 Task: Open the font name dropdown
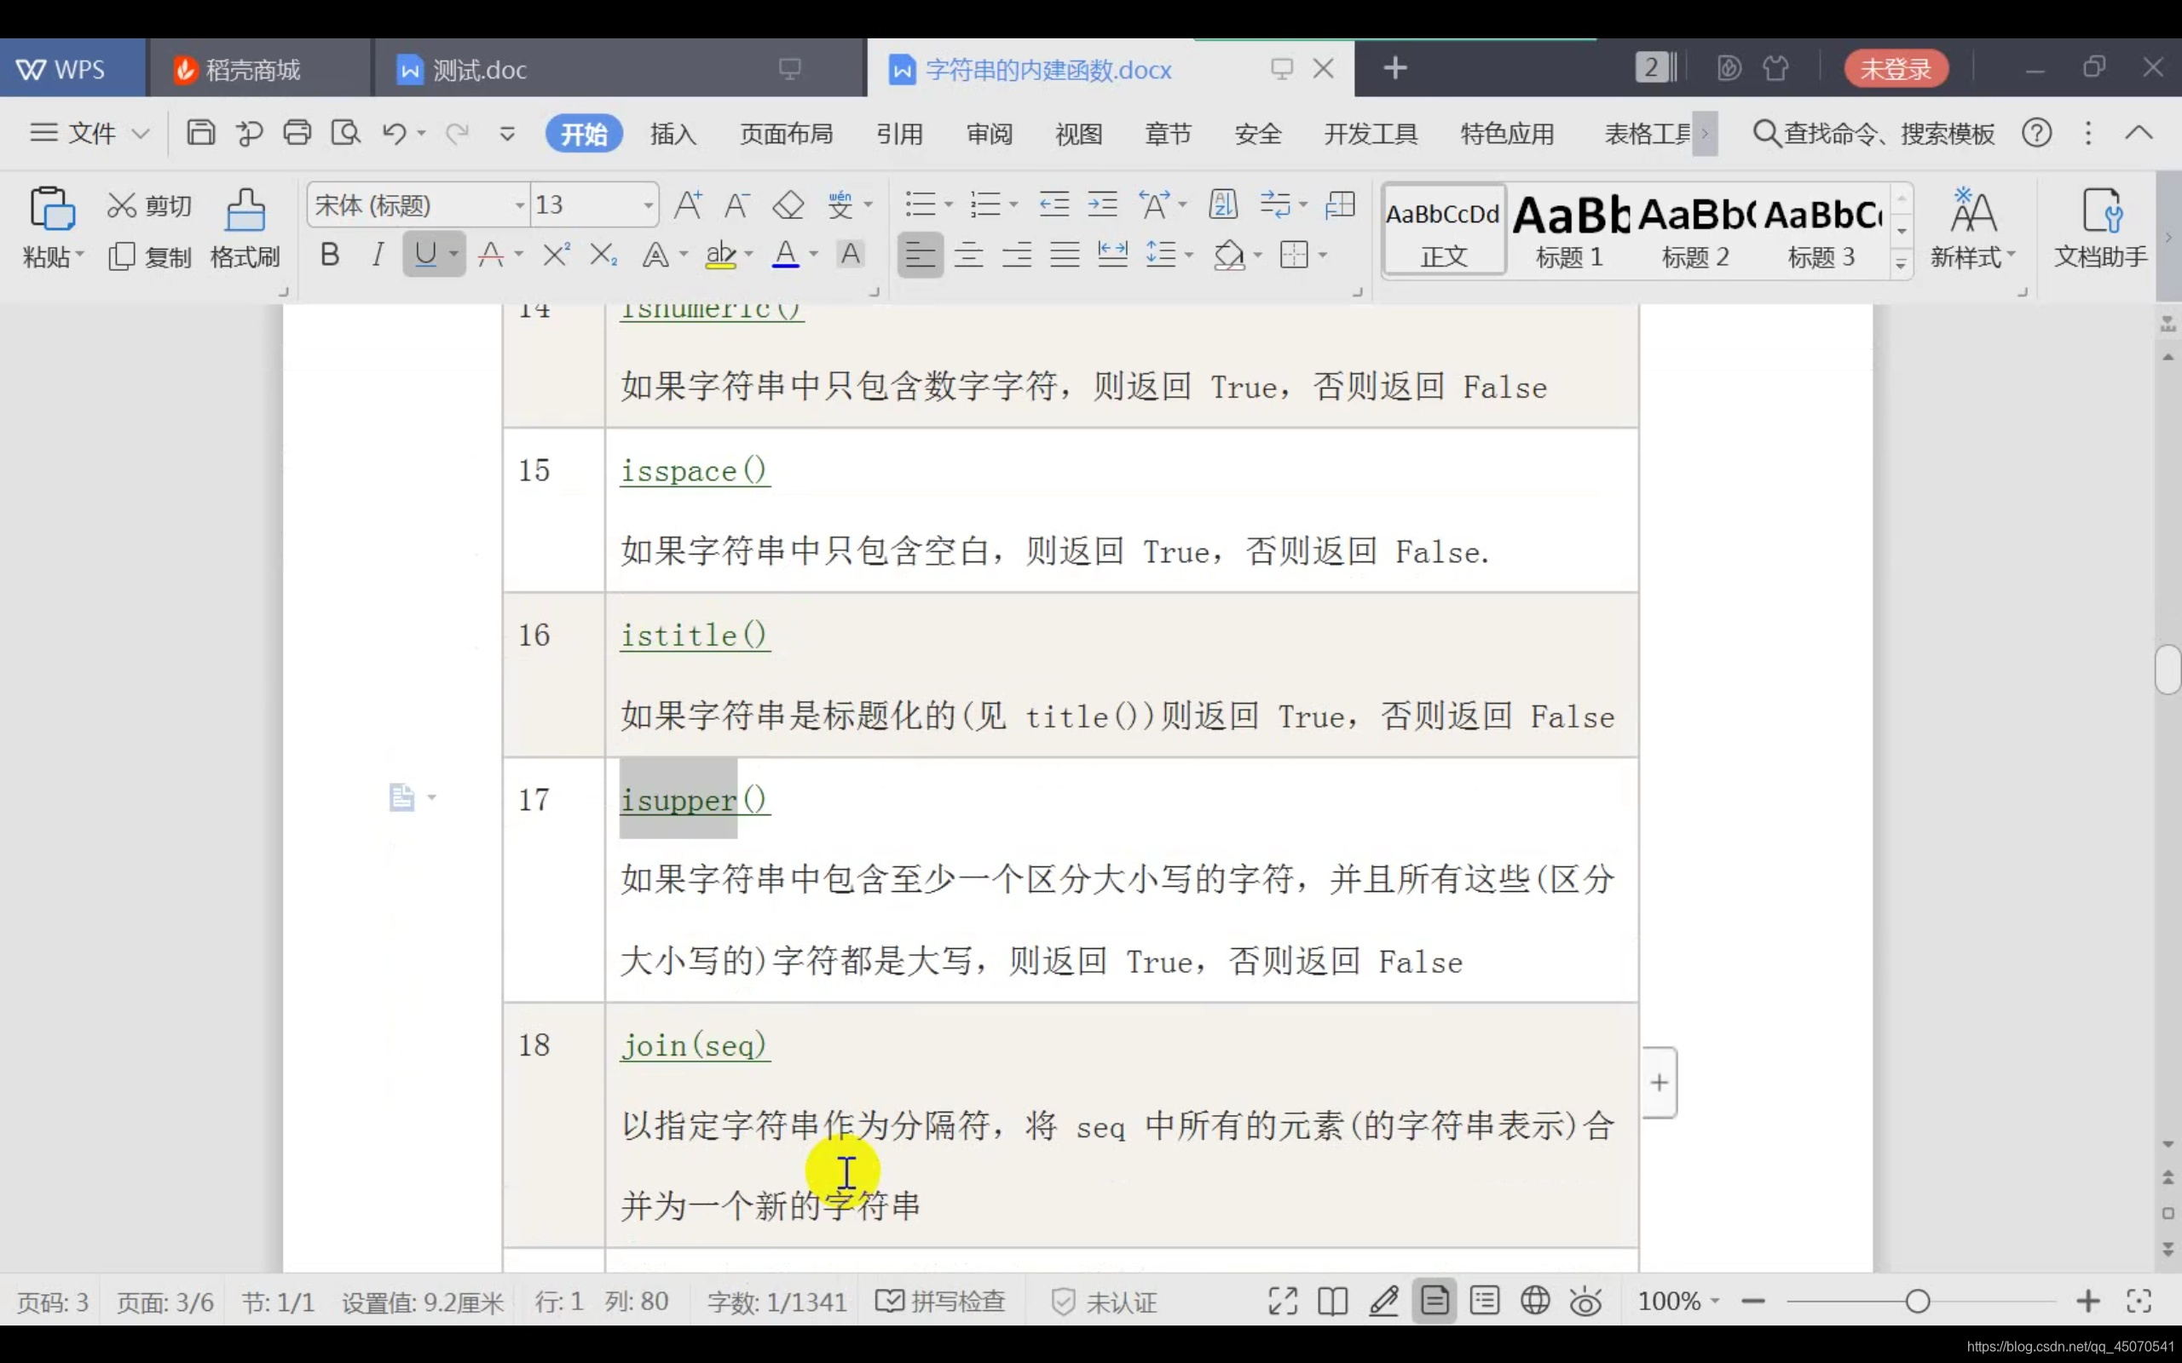point(519,205)
